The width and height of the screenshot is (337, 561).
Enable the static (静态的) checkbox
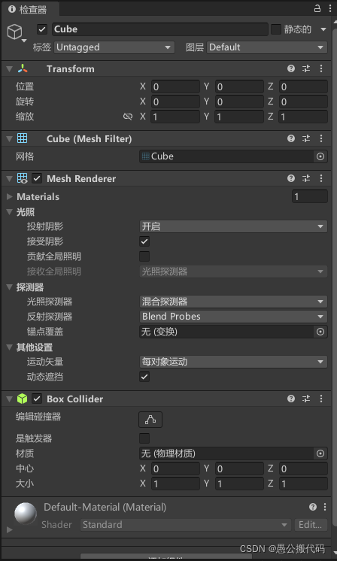click(x=276, y=29)
